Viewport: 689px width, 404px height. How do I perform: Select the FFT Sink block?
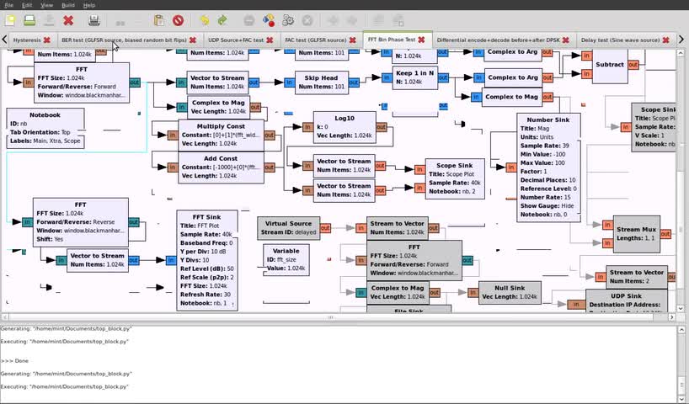coord(207,260)
